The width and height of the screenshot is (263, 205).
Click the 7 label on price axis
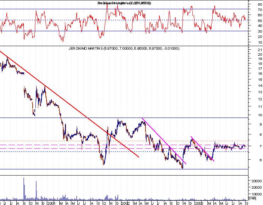(261, 146)
